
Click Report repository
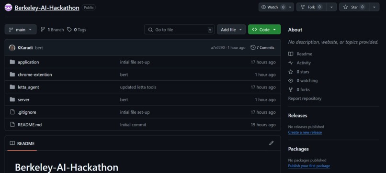point(305,98)
